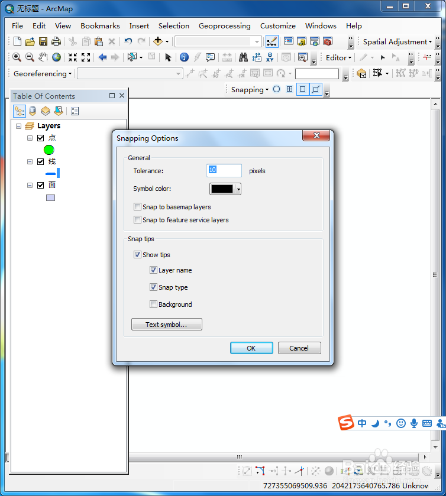The height and width of the screenshot is (496, 446).
Task: Click the Tolerance input field
Action: [x=224, y=170]
